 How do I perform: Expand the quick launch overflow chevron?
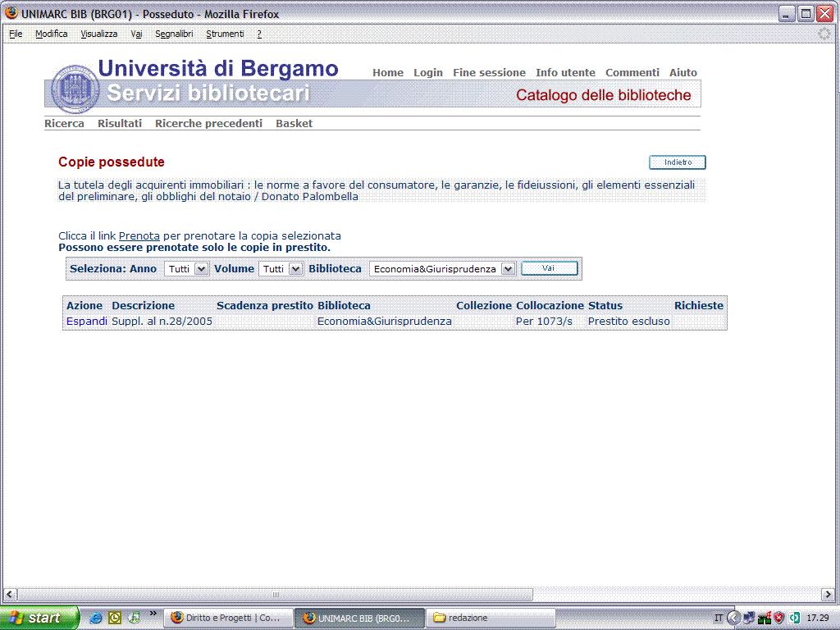pos(153,614)
